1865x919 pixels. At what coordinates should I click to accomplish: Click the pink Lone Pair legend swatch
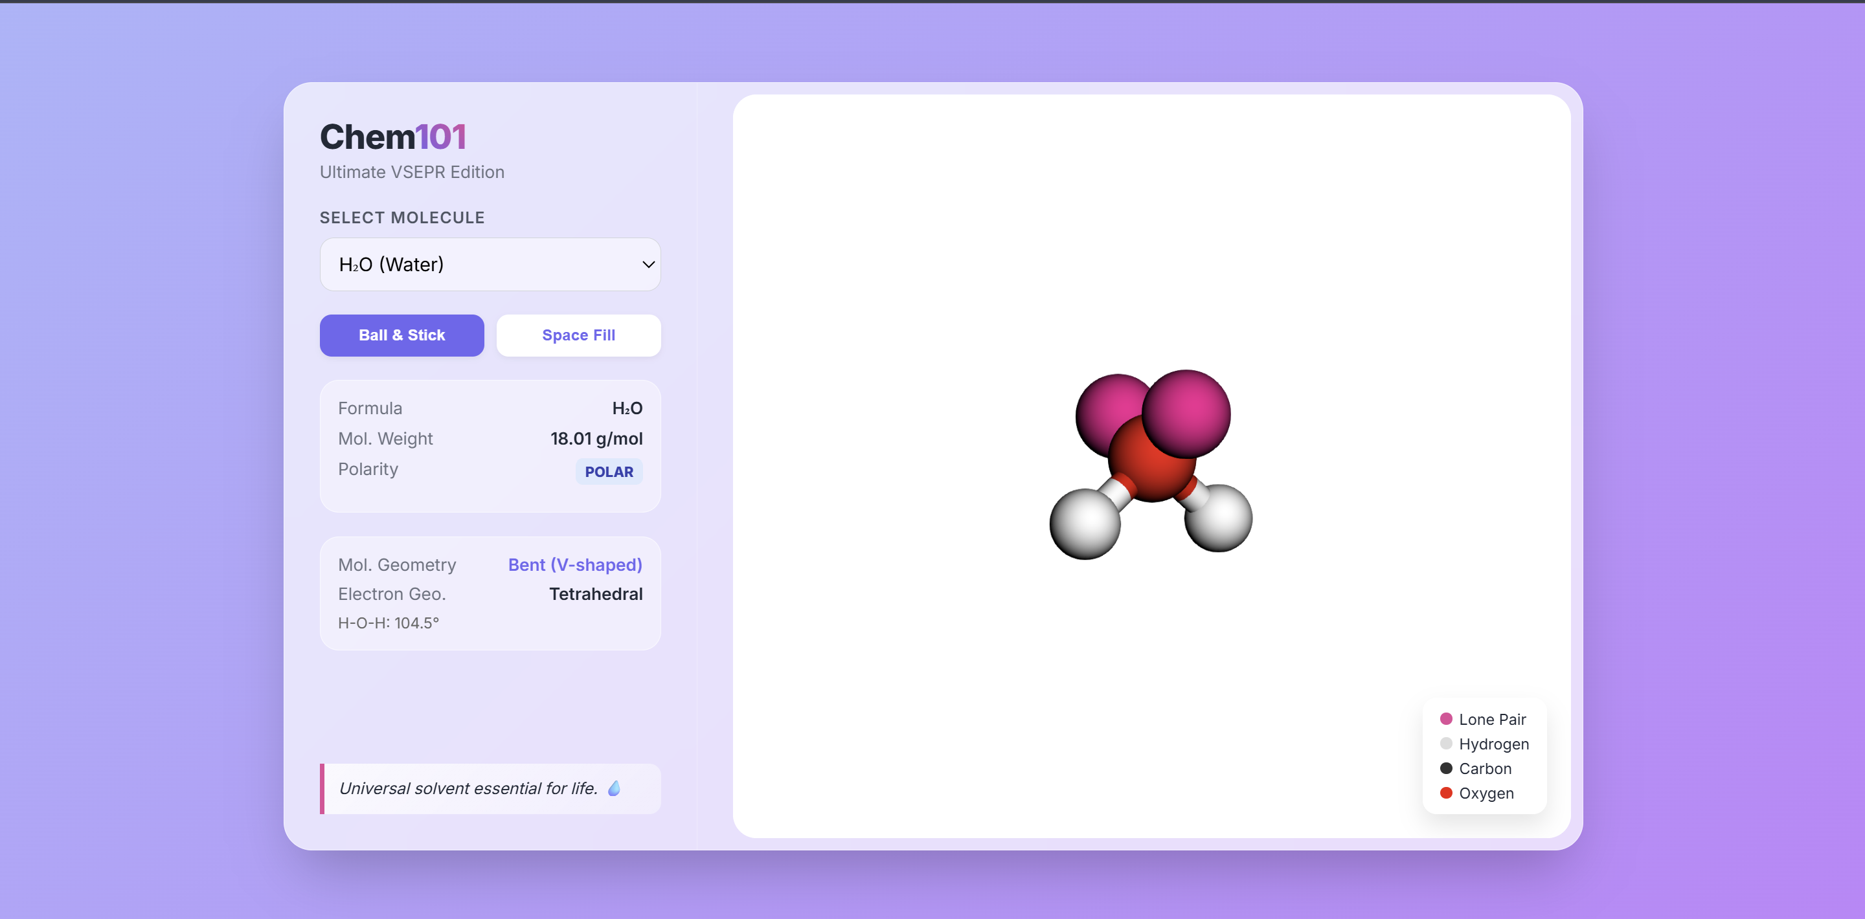coord(1446,718)
